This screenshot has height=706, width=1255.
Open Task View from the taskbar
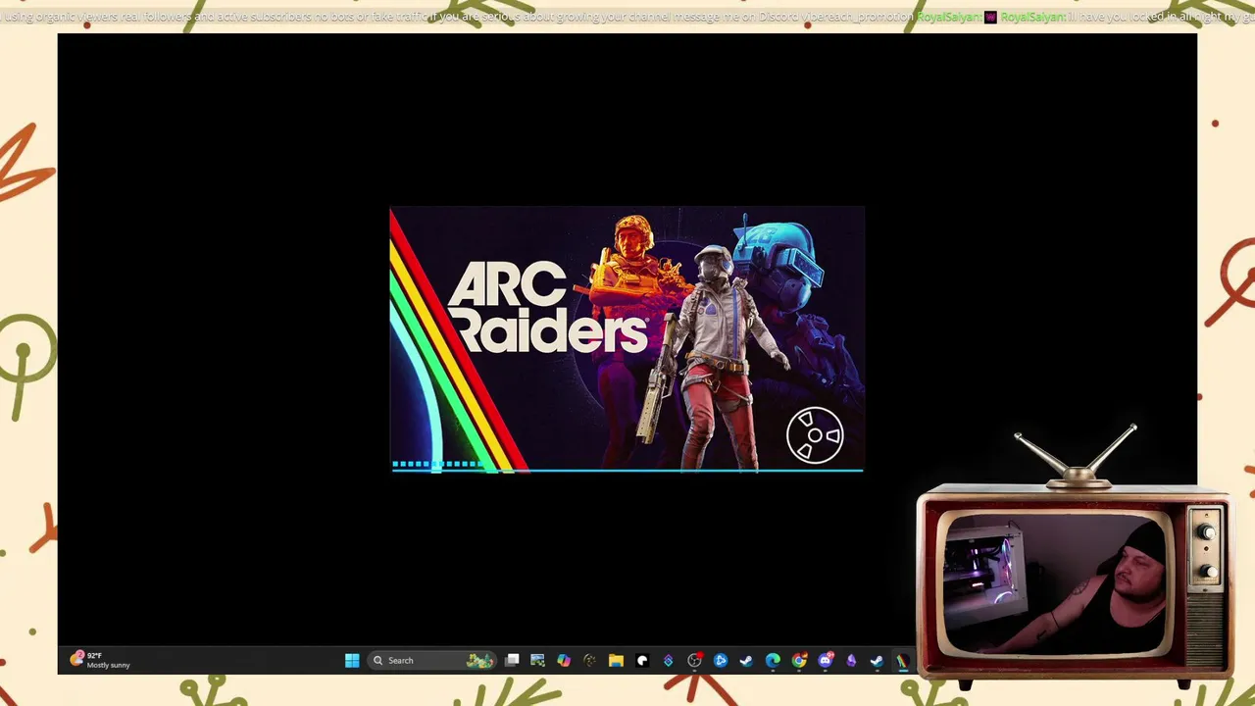pyautogui.click(x=512, y=660)
